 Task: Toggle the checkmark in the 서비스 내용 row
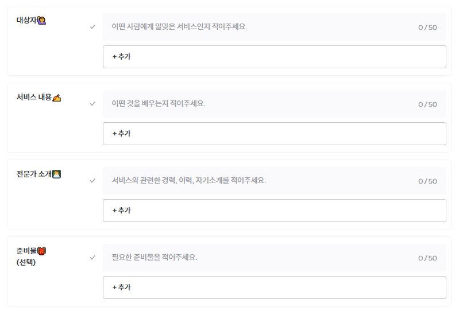pos(92,104)
